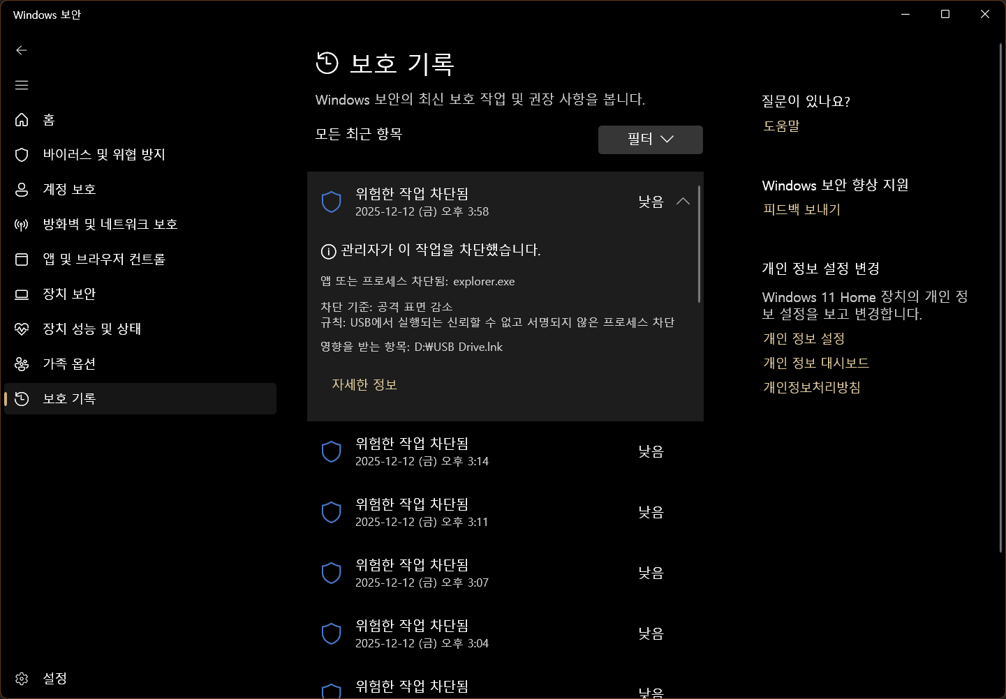Click the explorer.exe blocked process text
The height and width of the screenshot is (699, 1006).
484,282
